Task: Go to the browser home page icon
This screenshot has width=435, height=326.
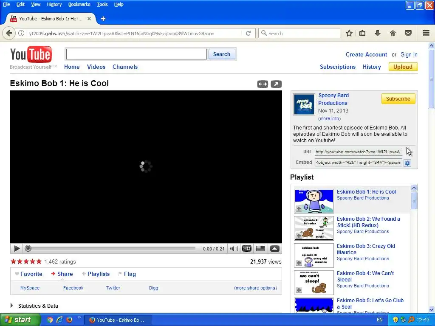Action: pos(393,33)
